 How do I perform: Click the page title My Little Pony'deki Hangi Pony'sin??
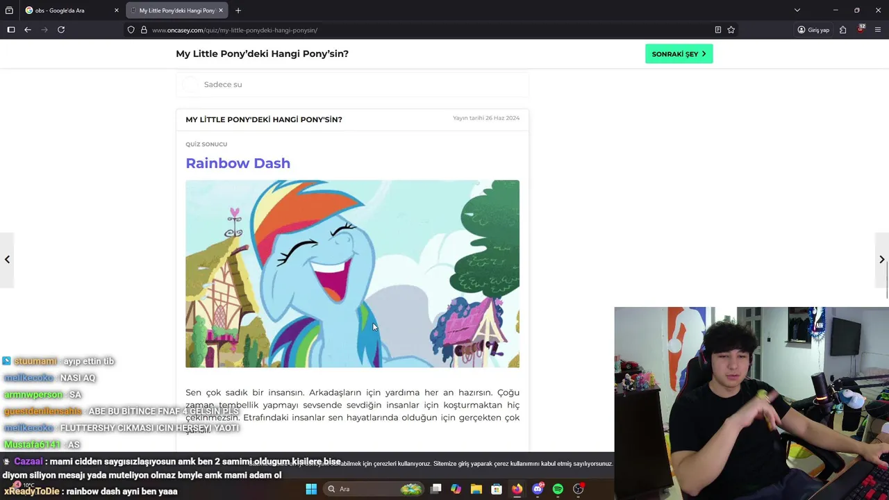point(262,53)
